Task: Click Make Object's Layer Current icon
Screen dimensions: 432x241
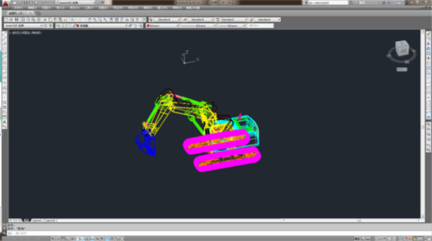Action: point(130,25)
